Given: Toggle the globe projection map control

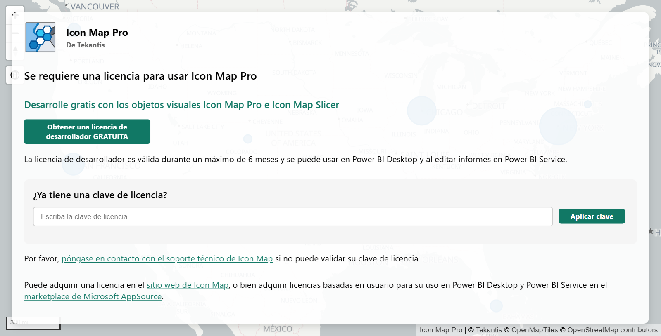Looking at the screenshot, I should [15, 75].
